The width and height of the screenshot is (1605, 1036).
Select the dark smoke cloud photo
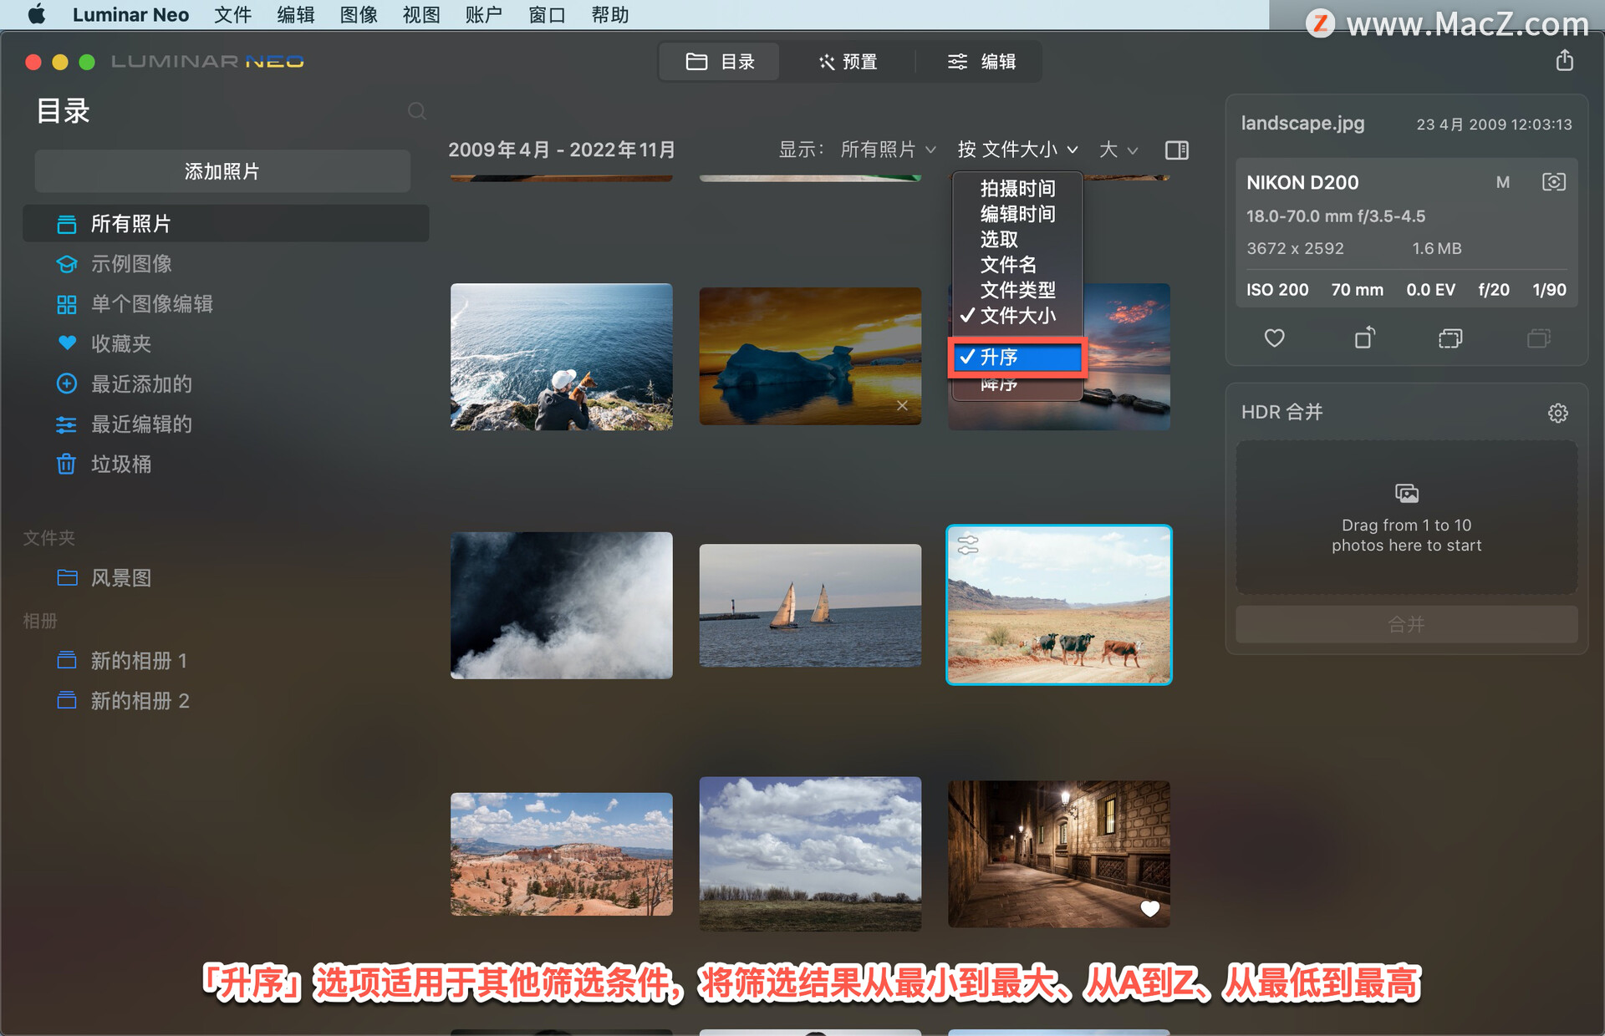tap(562, 605)
